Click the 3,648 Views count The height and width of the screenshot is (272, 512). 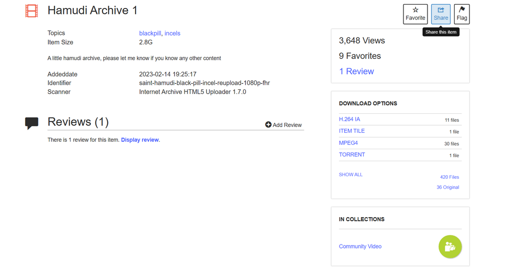tap(362, 41)
